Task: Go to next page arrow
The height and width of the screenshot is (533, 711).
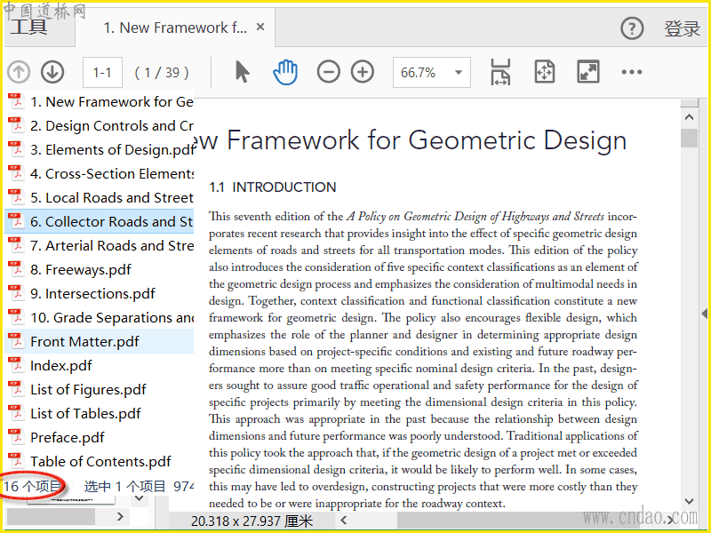Action: point(52,73)
